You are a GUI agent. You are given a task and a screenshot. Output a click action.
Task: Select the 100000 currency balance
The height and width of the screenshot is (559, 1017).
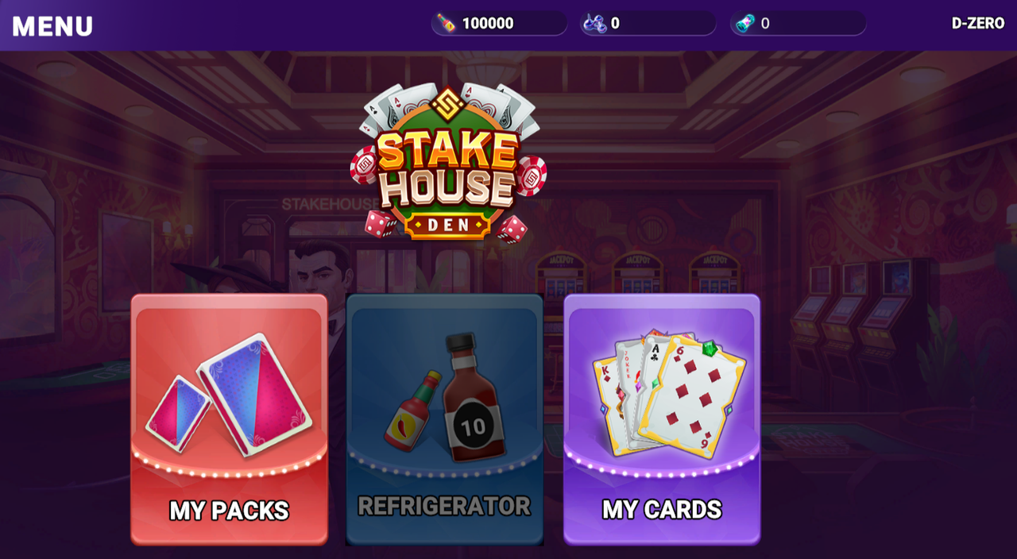point(488,23)
